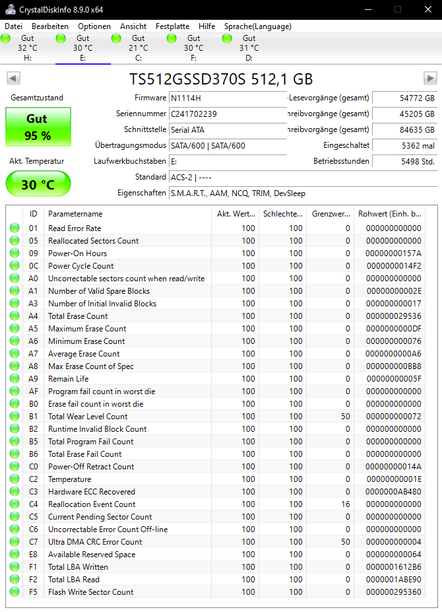Open the Datei menu
The width and height of the screenshot is (442, 612).
pos(14,26)
